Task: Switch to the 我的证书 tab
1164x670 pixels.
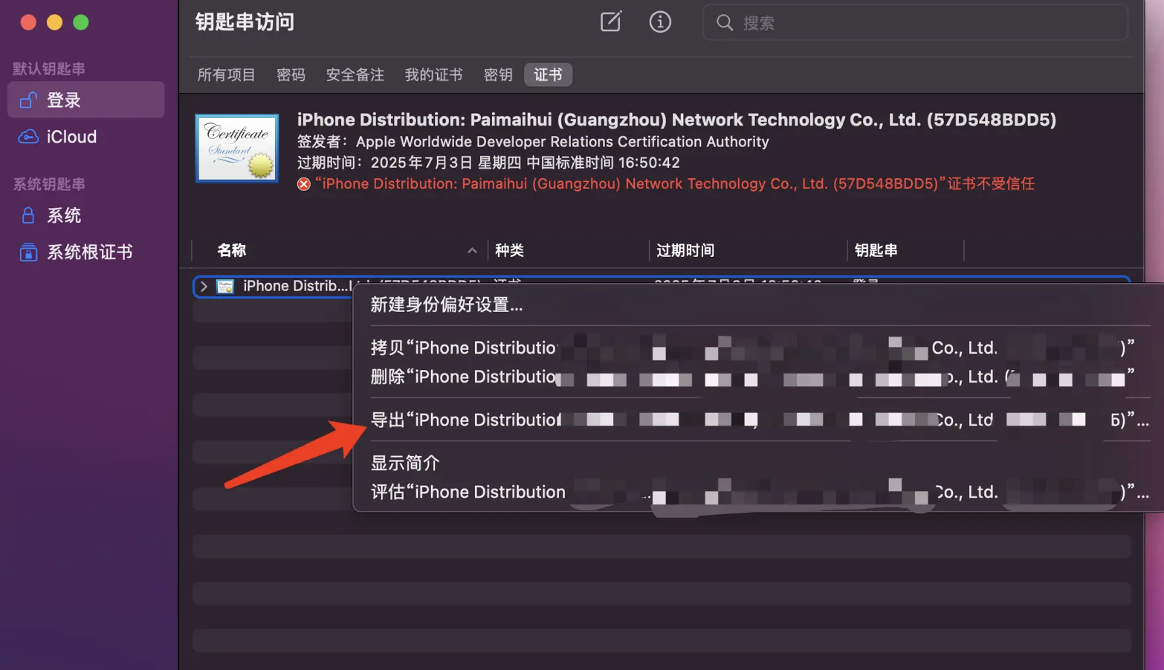Action: pos(434,75)
